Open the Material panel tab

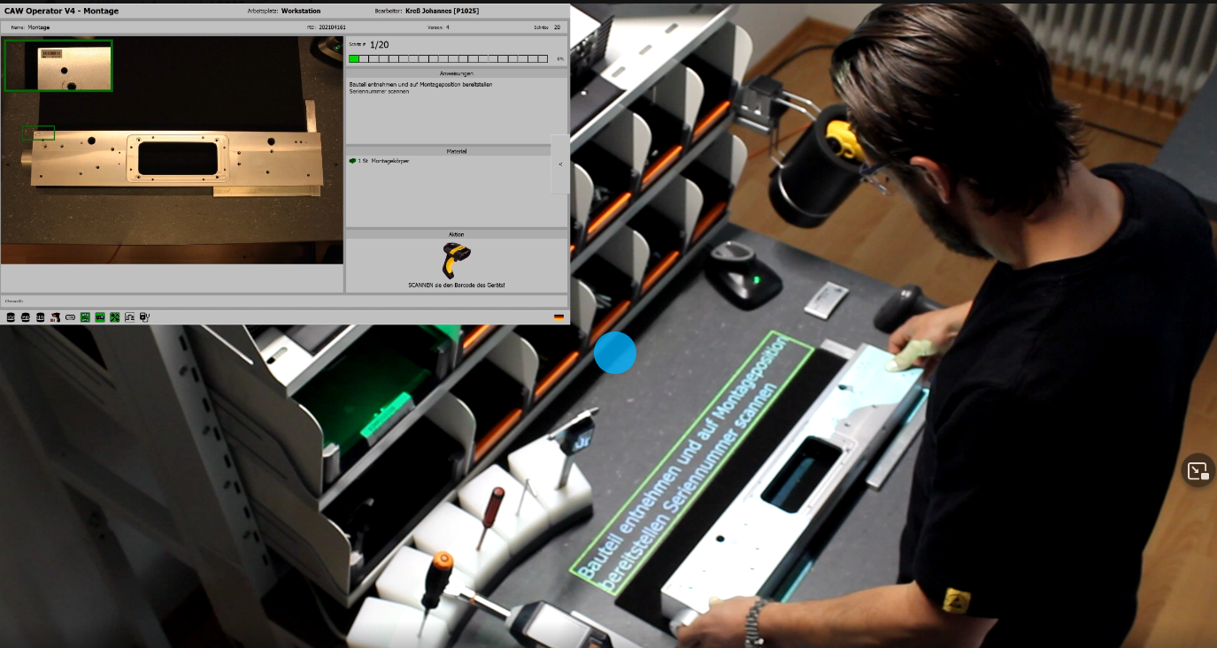(456, 150)
